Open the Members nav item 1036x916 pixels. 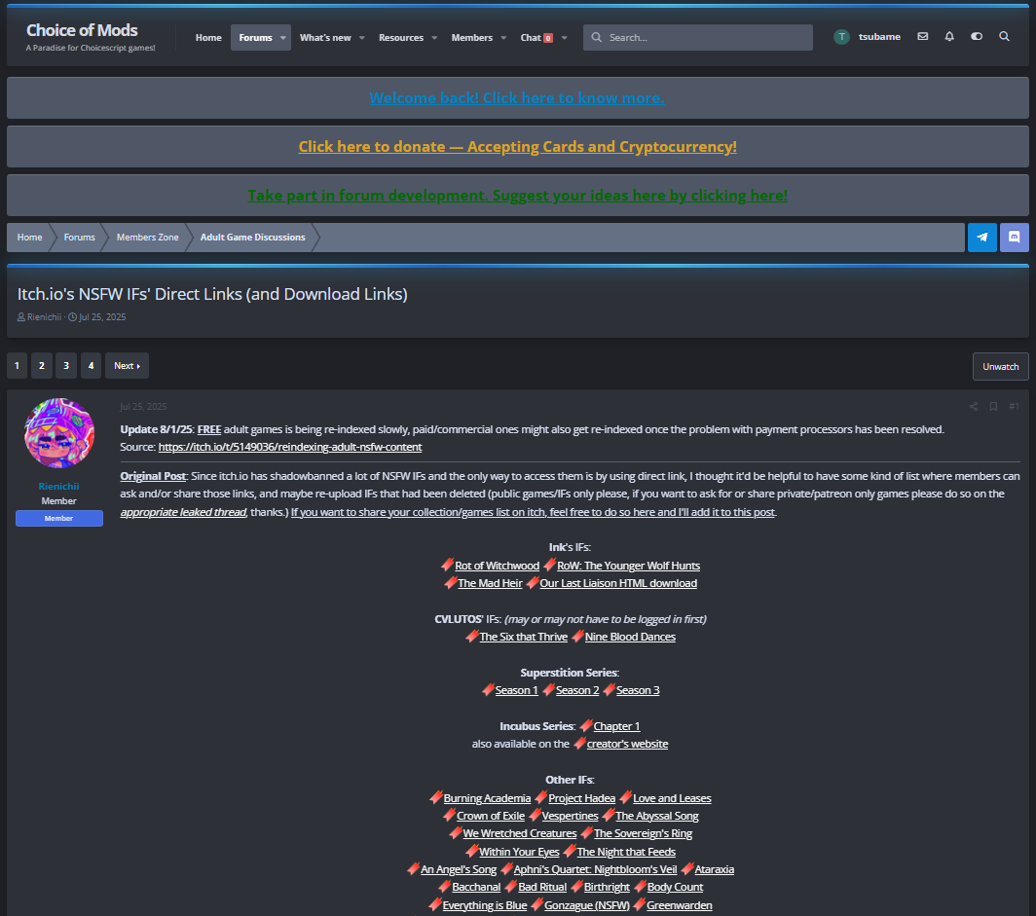(471, 38)
